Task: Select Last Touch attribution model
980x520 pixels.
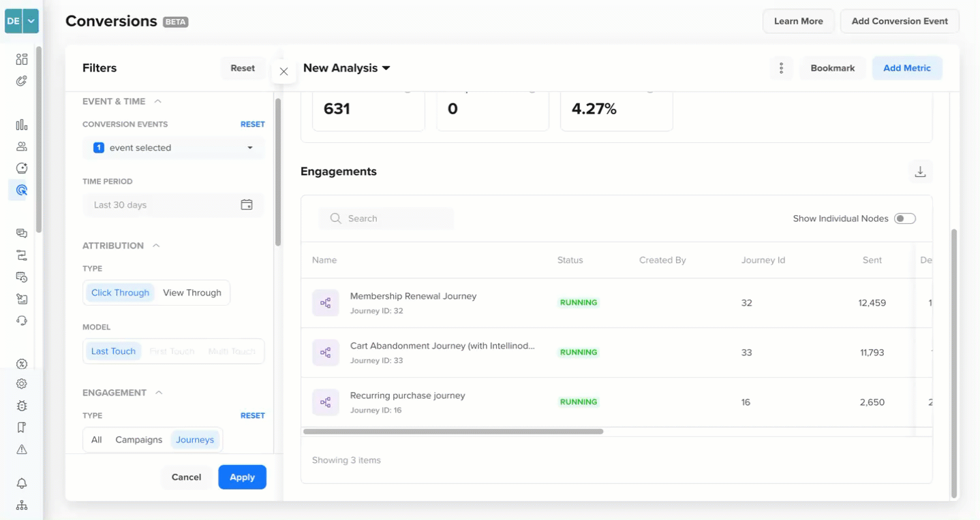Action: (x=113, y=351)
